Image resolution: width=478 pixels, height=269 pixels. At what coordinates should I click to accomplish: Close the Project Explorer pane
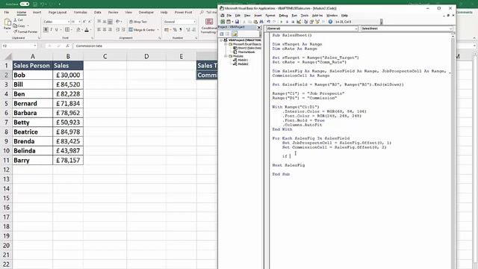click(259, 28)
